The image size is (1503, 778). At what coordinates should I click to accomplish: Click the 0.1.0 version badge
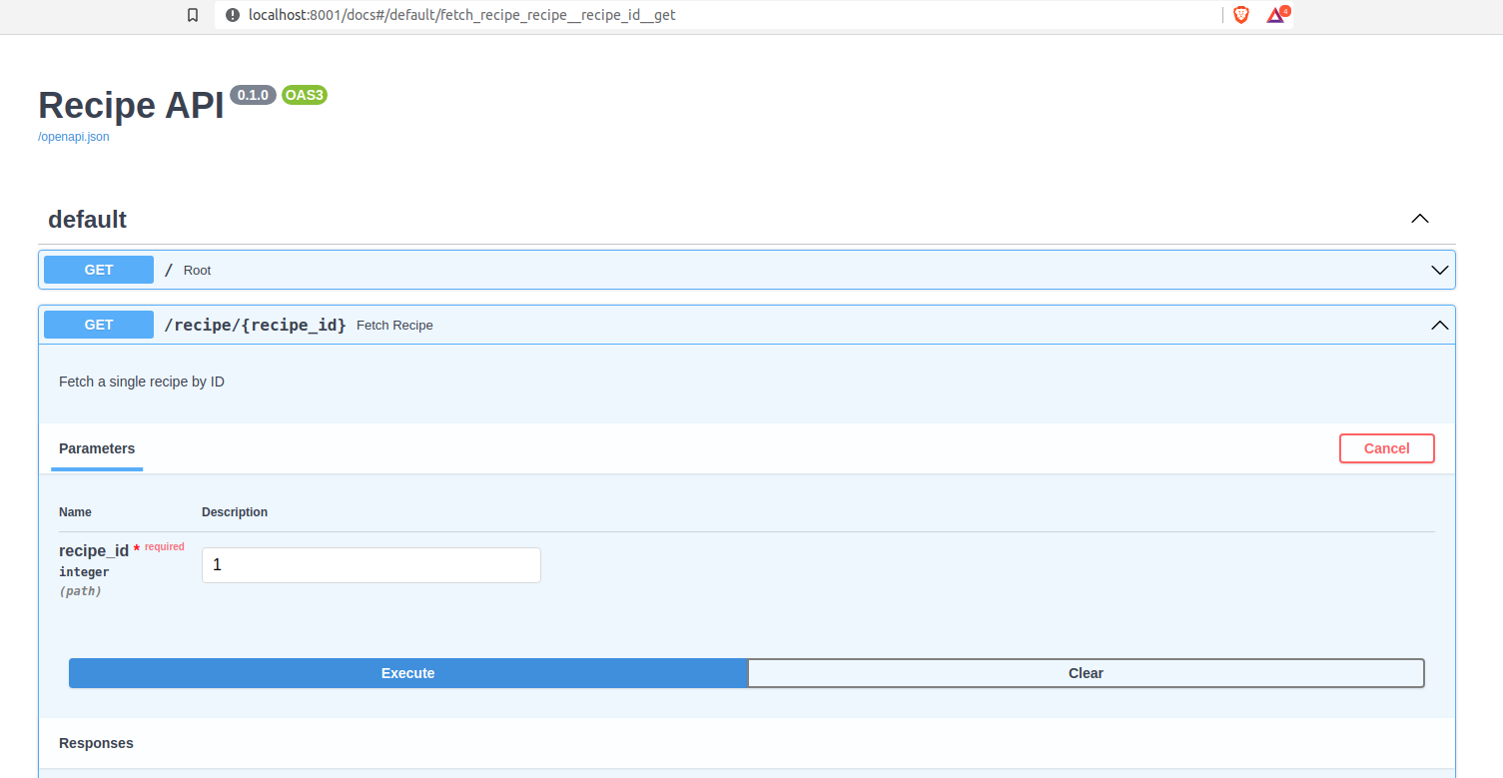253,95
